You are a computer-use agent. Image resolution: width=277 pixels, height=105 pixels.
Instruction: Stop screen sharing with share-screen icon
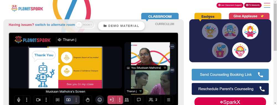click(68, 100)
